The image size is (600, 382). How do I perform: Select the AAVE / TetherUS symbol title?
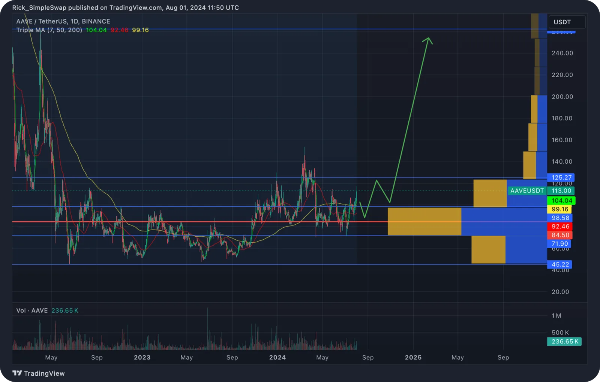tap(63, 21)
